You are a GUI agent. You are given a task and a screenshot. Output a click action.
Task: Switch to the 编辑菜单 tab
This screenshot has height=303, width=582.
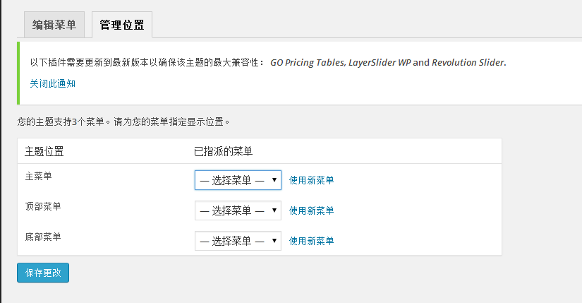pyautogui.click(x=54, y=25)
